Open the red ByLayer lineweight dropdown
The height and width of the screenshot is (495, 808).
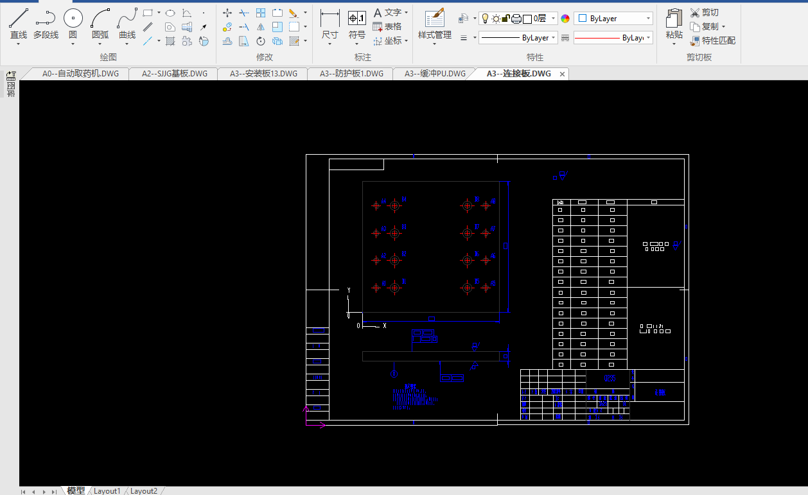tap(613, 38)
